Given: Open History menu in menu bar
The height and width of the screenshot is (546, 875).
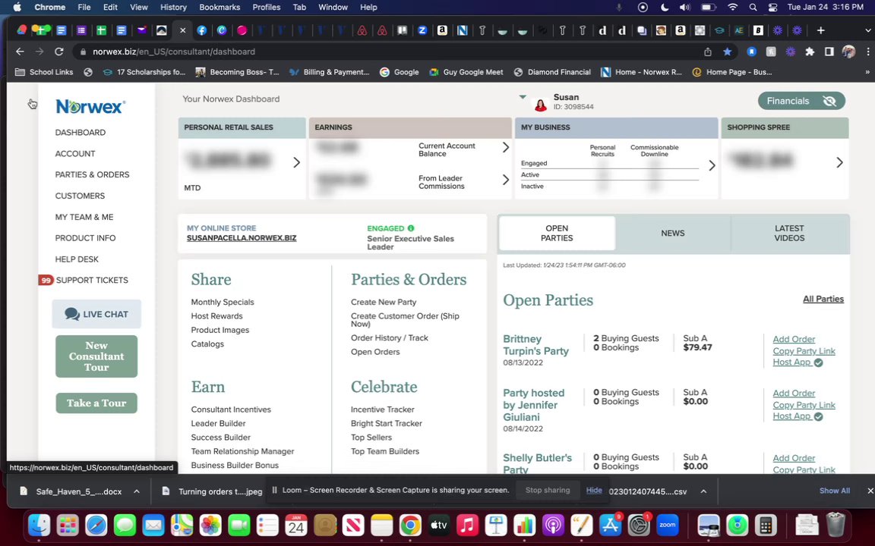Looking at the screenshot, I should pyautogui.click(x=173, y=8).
